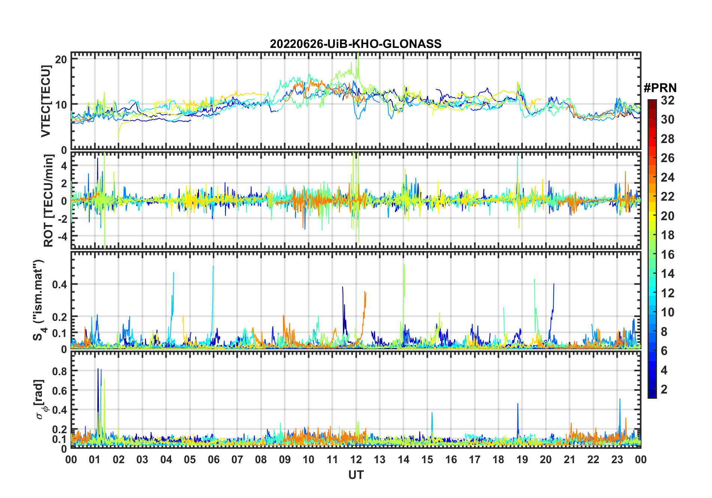Click the 23 hour tick label on the x-axis

(617, 460)
